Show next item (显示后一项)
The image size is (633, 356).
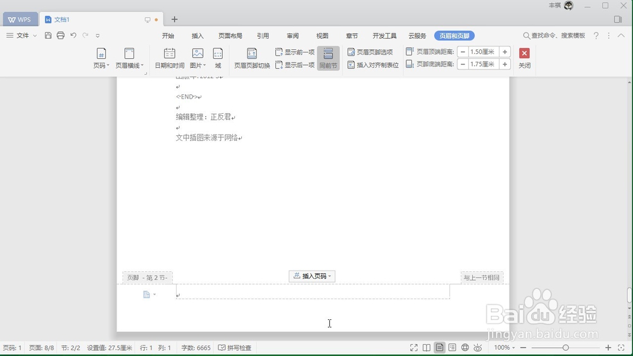[295, 64]
